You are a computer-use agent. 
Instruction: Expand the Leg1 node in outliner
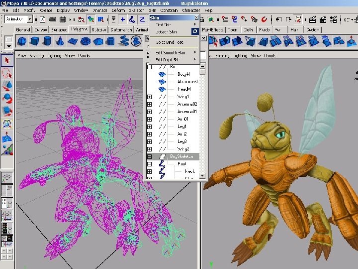(149, 127)
